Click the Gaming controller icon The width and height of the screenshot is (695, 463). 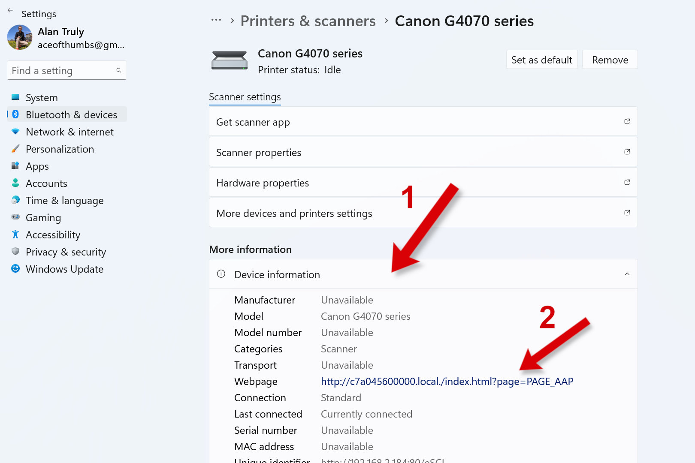15,217
